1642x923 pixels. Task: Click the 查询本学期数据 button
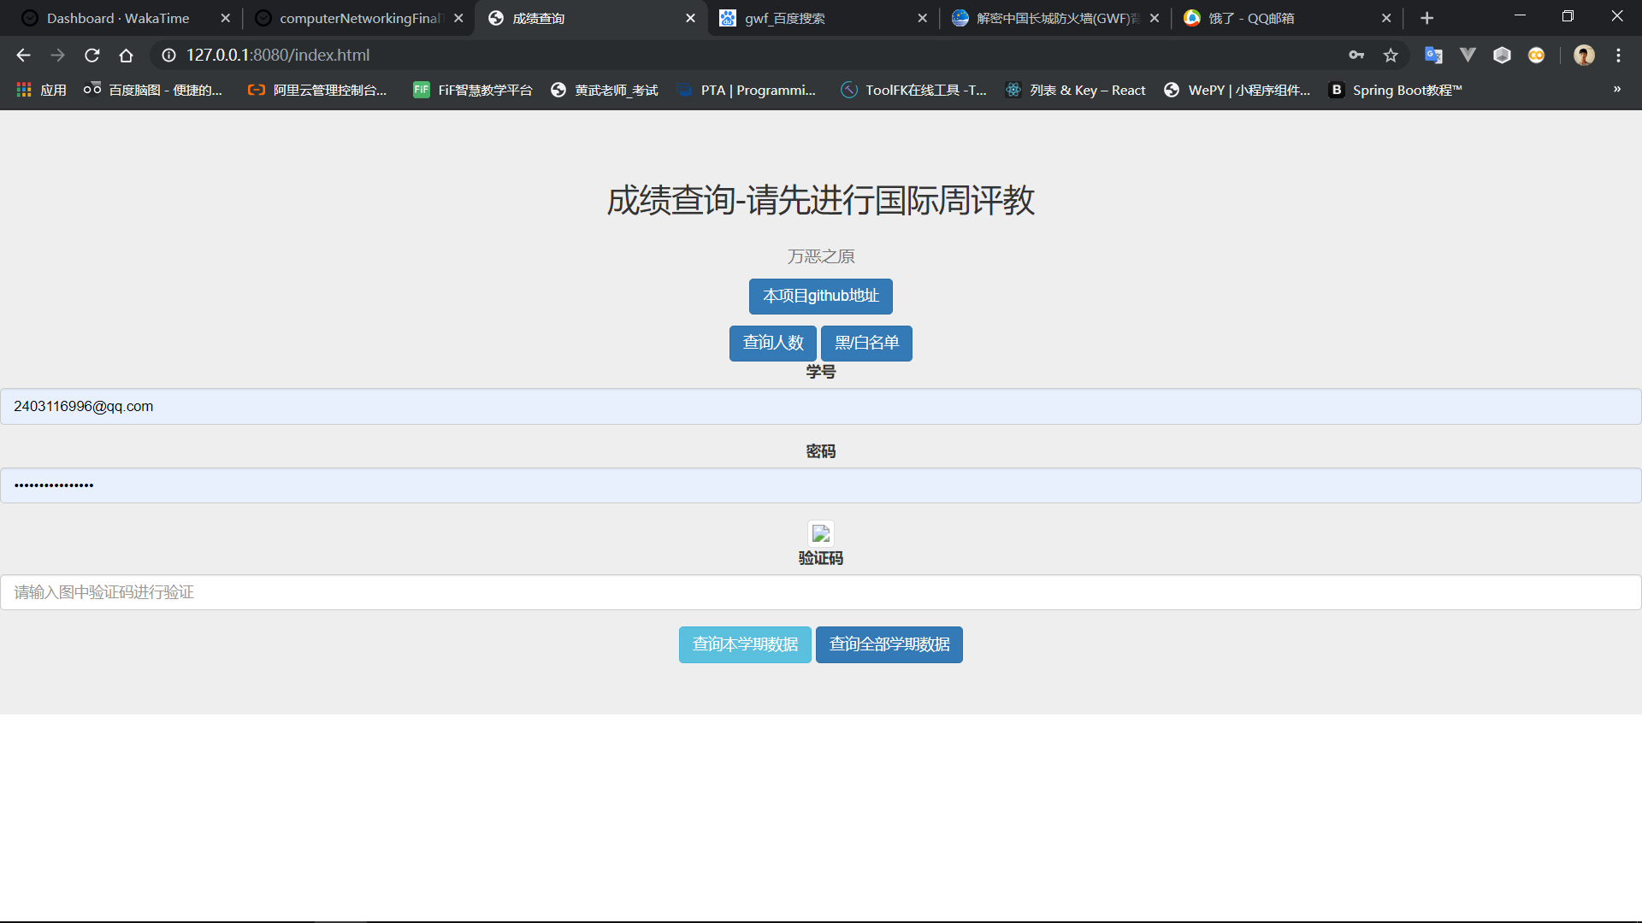[745, 645]
